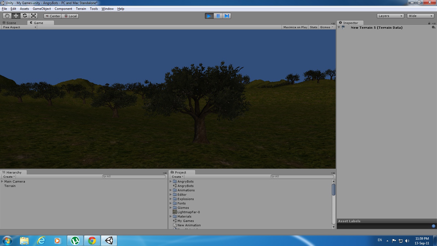Open the Edit menu

click(x=13, y=9)
